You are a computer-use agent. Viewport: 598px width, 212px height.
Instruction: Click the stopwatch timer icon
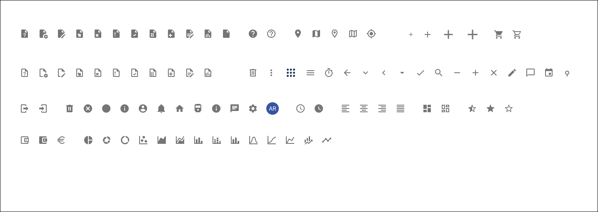329,73
